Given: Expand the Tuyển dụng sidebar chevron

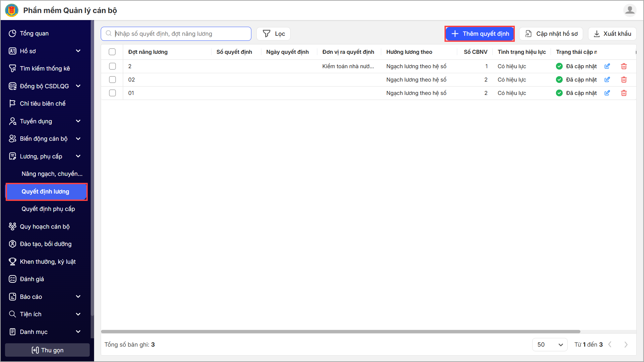Looking at the screenshot, I should 78,121.
